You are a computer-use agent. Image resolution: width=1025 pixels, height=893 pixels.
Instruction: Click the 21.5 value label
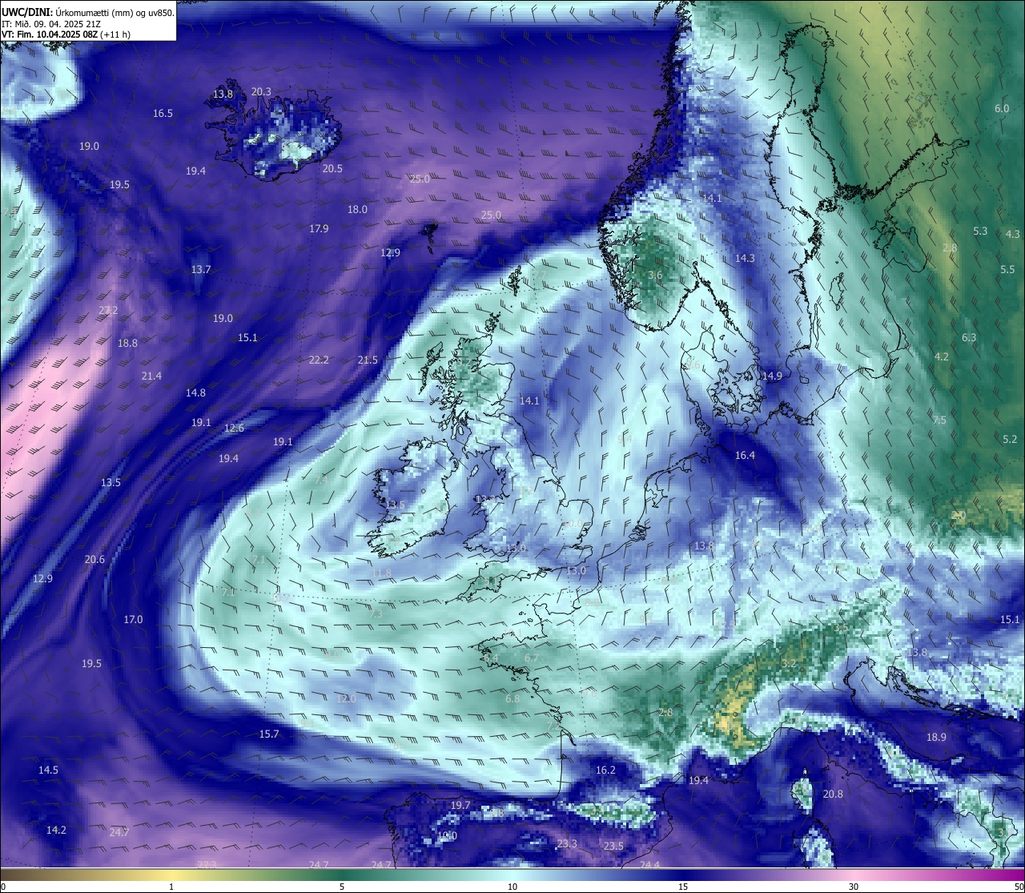[x=368, y=360]
